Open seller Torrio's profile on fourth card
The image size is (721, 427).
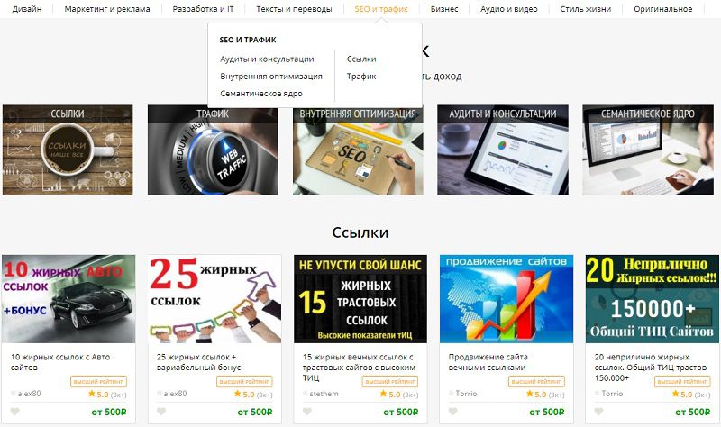(466, 394)
